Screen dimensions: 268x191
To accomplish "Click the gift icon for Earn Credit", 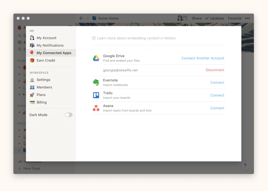I will [32, 60].
